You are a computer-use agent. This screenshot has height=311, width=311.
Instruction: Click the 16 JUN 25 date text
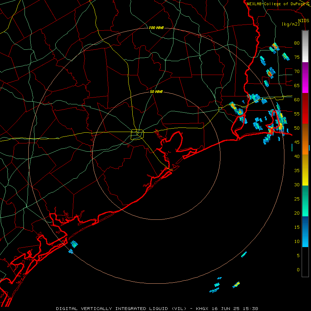(x=226, y=309)
